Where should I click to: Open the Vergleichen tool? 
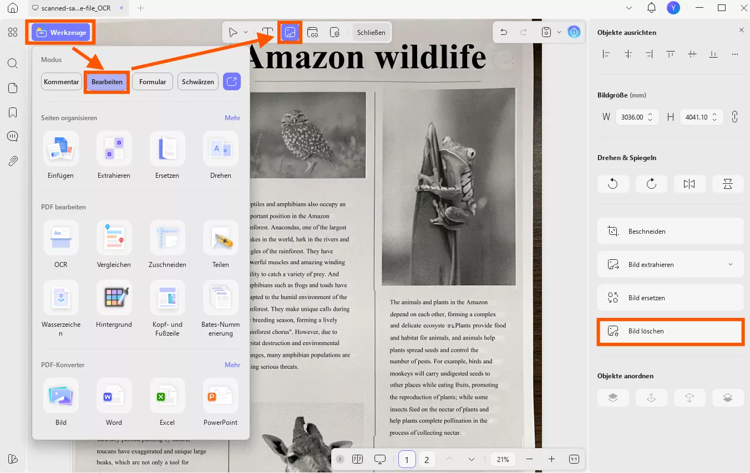pos(114,244)
